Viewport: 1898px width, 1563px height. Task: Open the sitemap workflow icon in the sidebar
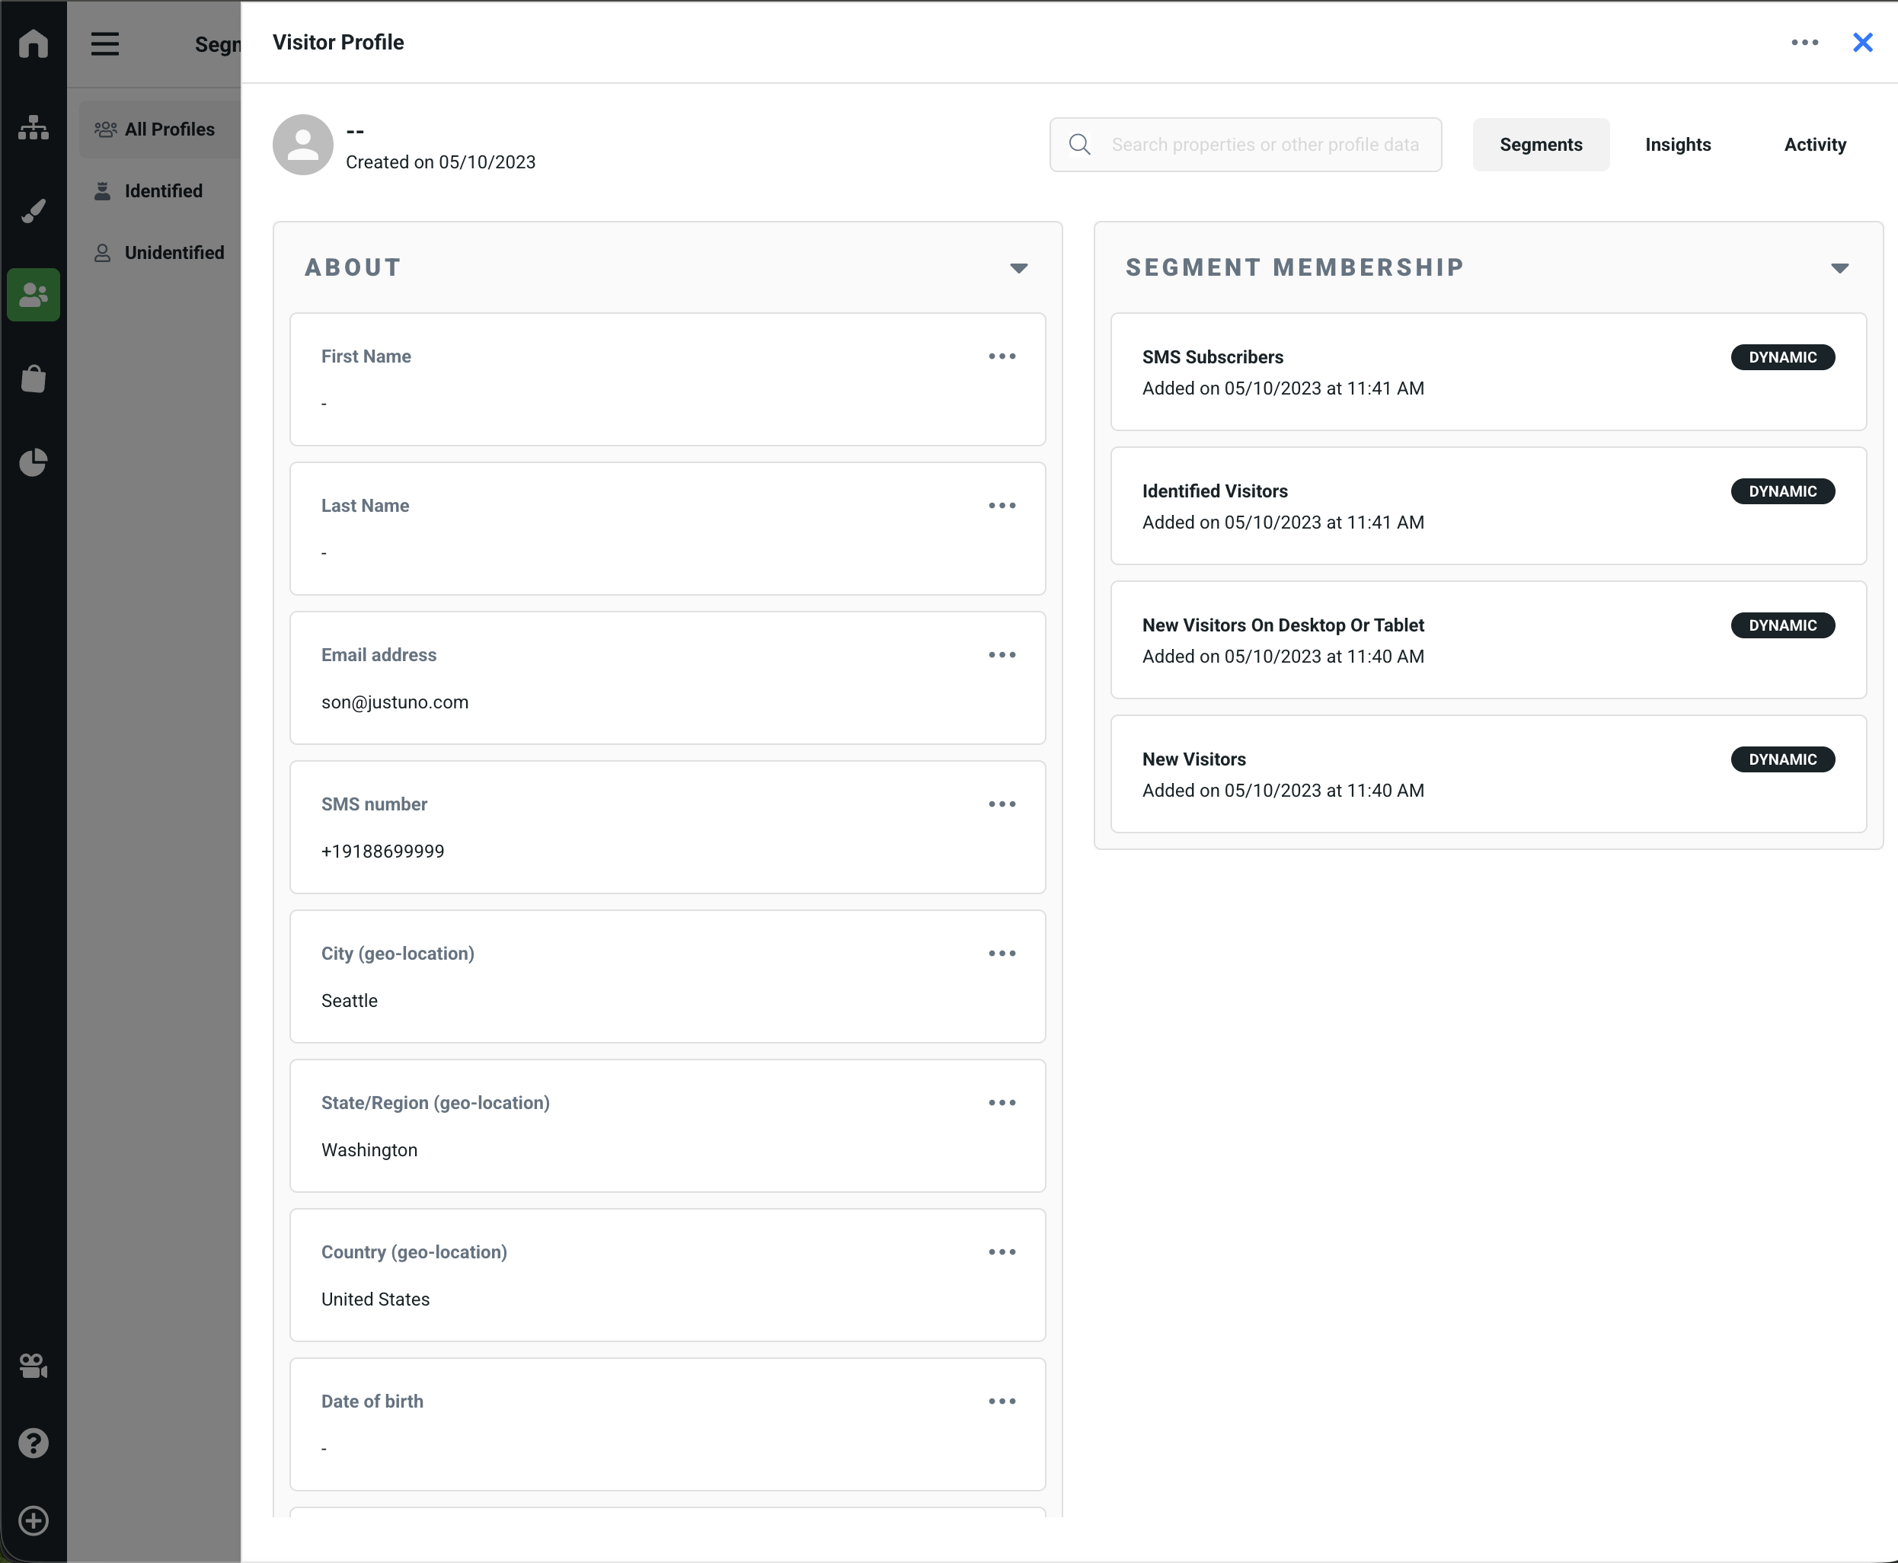point(34,128)
